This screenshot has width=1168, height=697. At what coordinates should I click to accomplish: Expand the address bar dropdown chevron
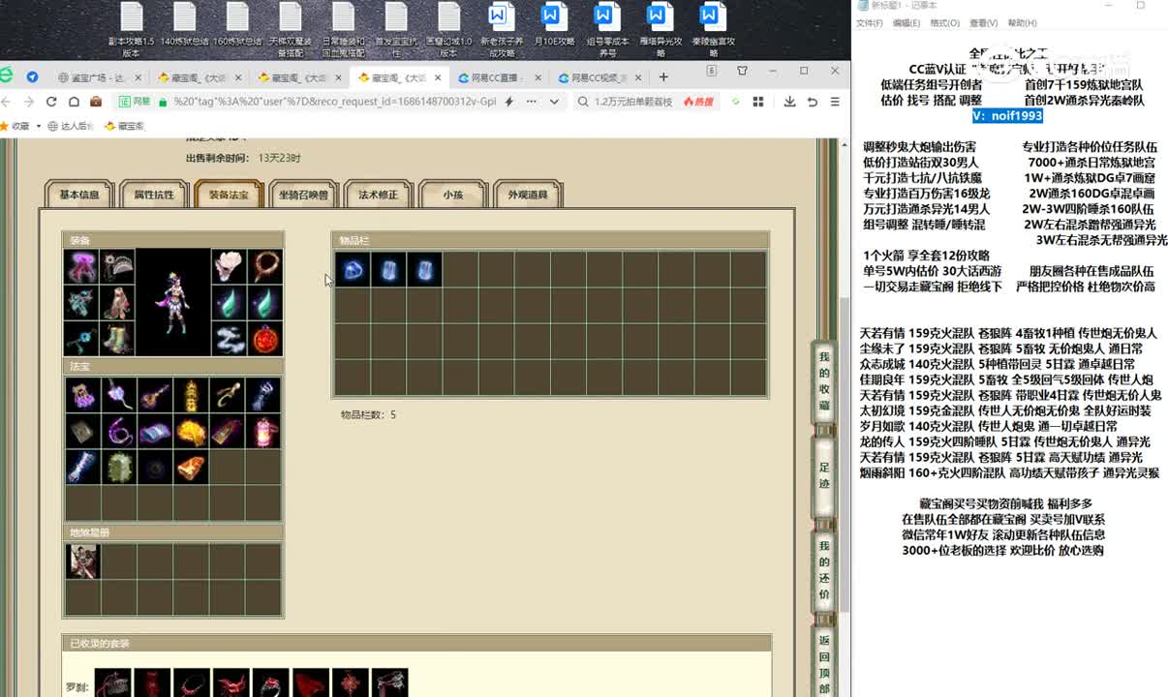tap(554, 102)
